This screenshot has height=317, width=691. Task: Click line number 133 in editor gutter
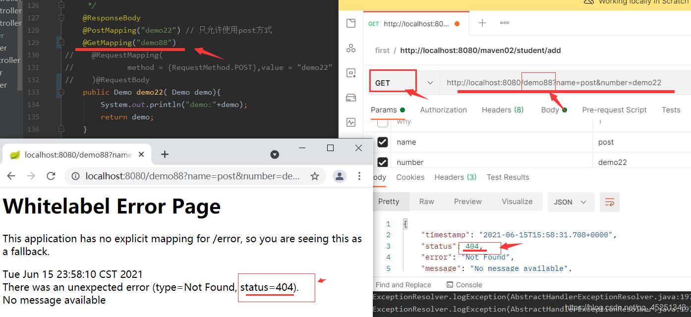click(x=33, y=92)
